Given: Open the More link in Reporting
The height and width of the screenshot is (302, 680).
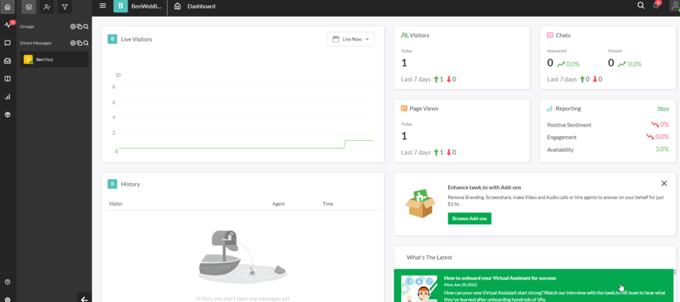Looking at the screenshot, I should pos(663,108).
